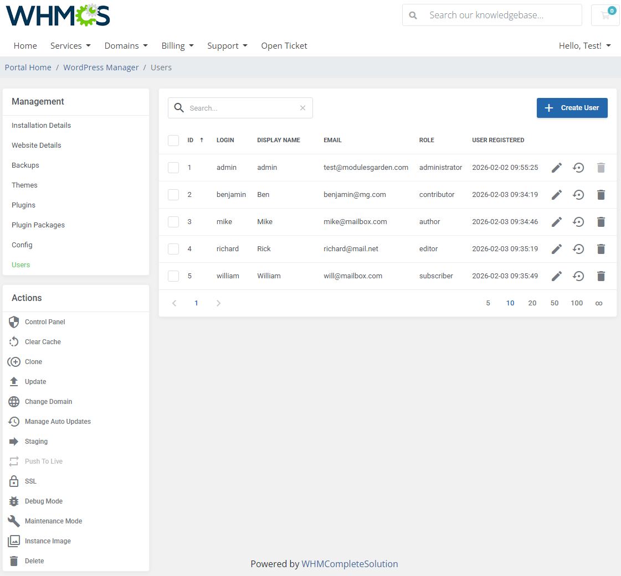Delete the user william using the trash icon
Image resolution: width=621 pixels, height=576 pixels.
(x=601, y=276)
